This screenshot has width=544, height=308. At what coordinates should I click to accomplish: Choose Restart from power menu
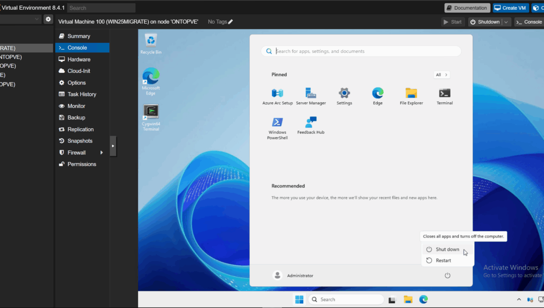click(448, 261)
